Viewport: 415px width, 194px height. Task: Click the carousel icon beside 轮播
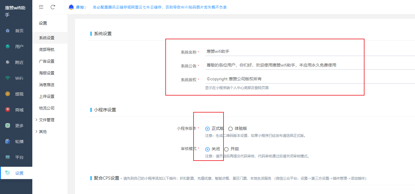coord(8,141)
